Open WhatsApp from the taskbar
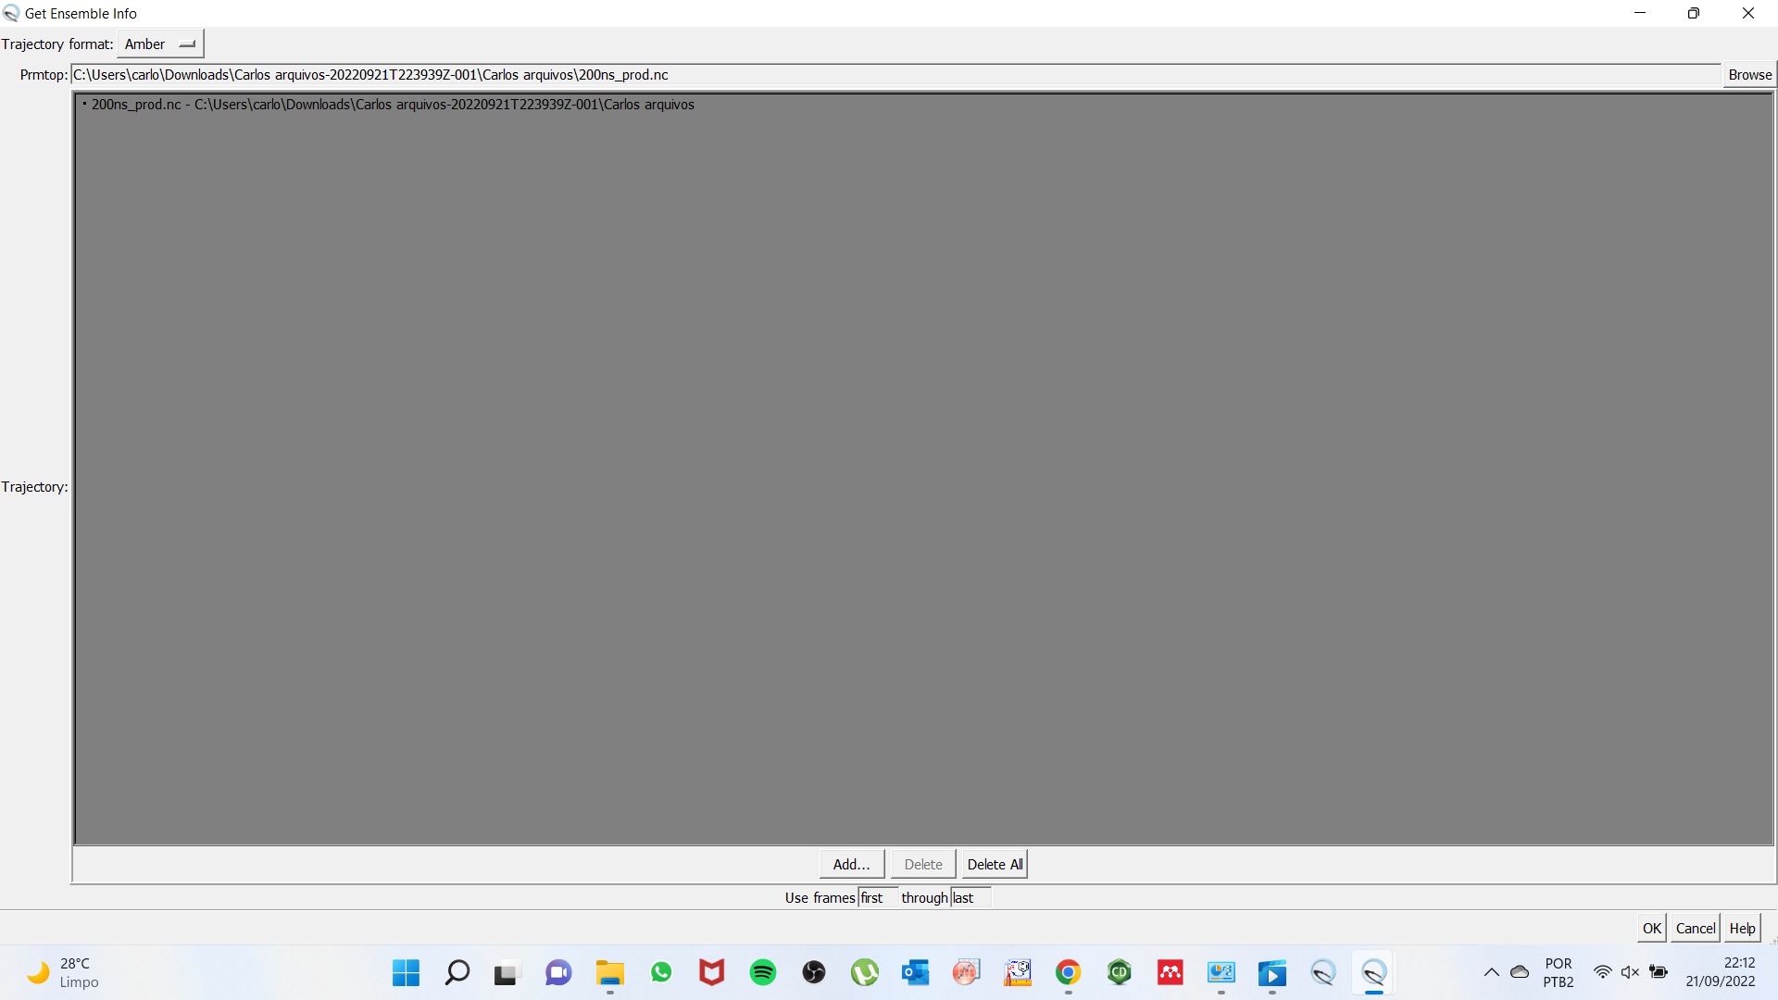Viewport: 1778px width, 1000px height. pyautogui.click(x=661, y=972)
